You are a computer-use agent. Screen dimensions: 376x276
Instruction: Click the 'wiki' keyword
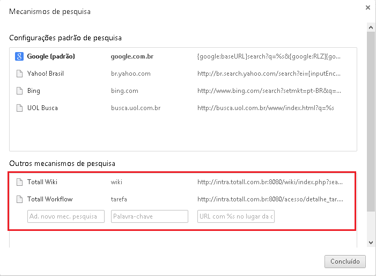tap(116, 182)
